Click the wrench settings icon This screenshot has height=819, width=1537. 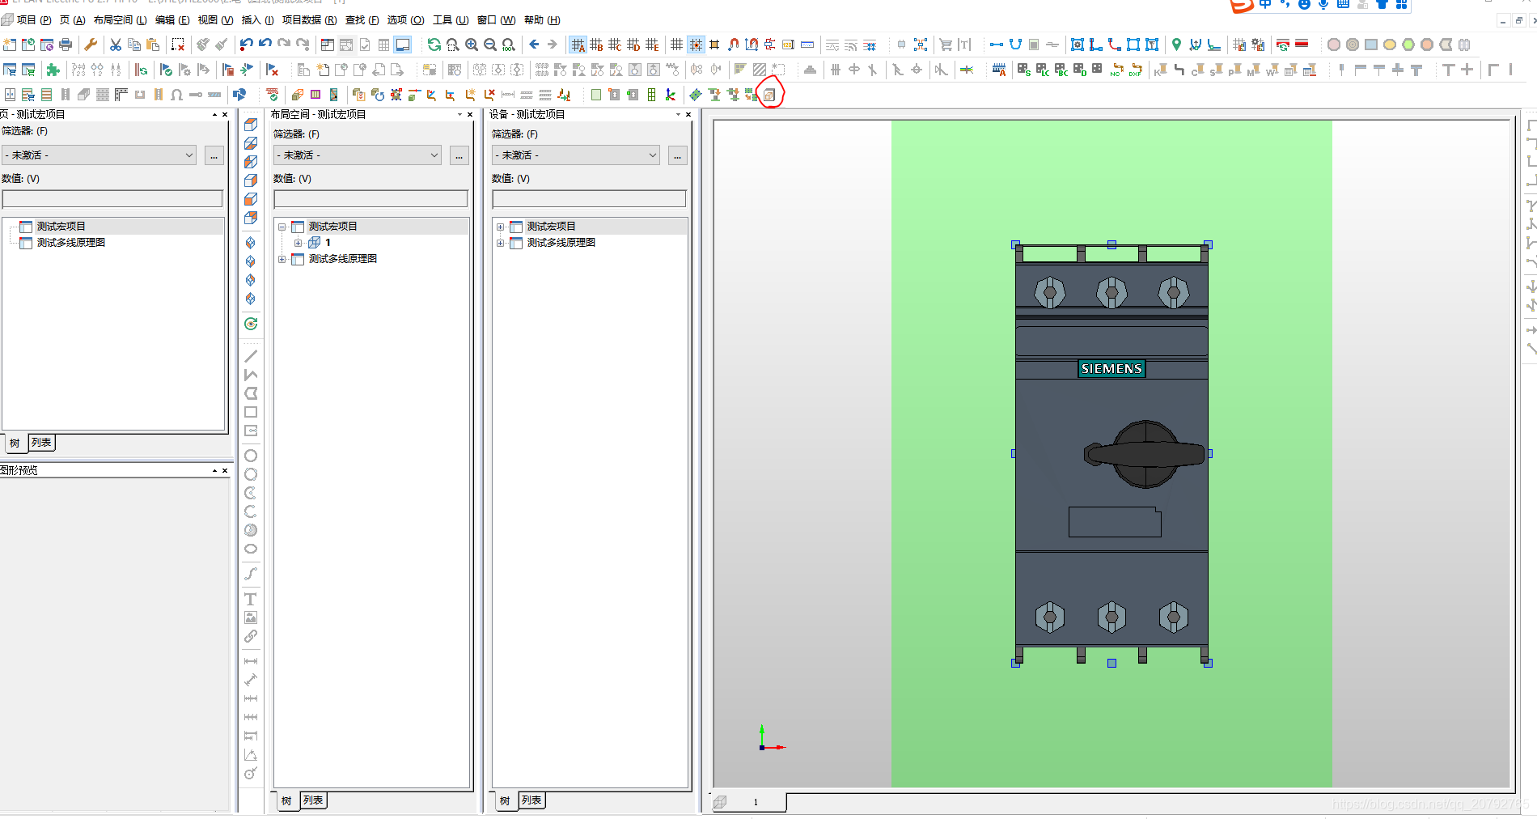(91, 45)
